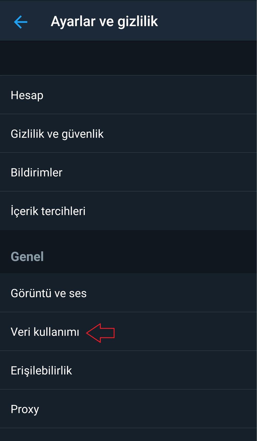Viewport: 257px width, 441px height.
Task: Tap the blue back arrow
Action: pos(21,22)
